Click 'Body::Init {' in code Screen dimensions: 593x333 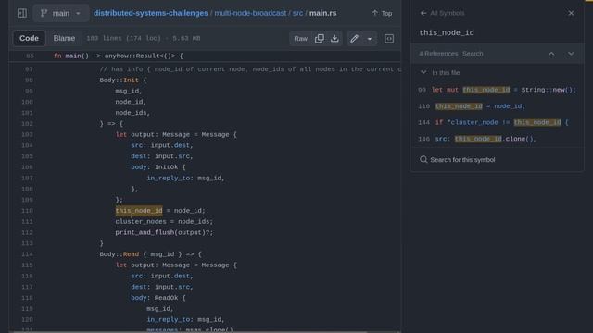pyautogui.click(x=123, y=80)
